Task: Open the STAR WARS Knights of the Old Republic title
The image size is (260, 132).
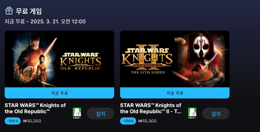Action: click(x=35, y=108)
